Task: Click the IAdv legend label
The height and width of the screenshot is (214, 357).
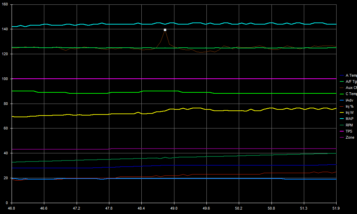Action: pos(350,100)
